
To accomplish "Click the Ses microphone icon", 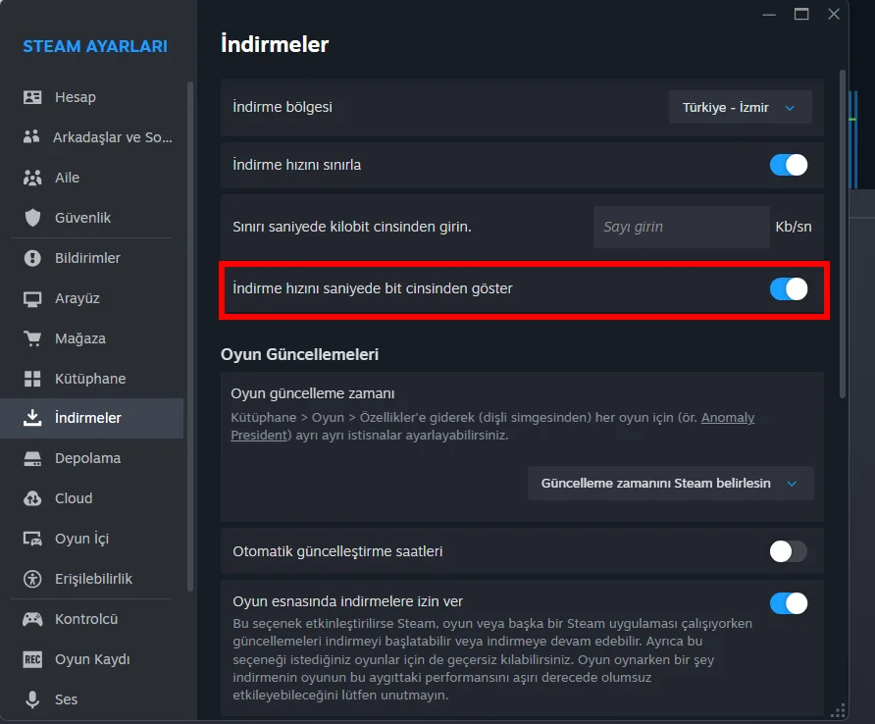I will point(32,699).
